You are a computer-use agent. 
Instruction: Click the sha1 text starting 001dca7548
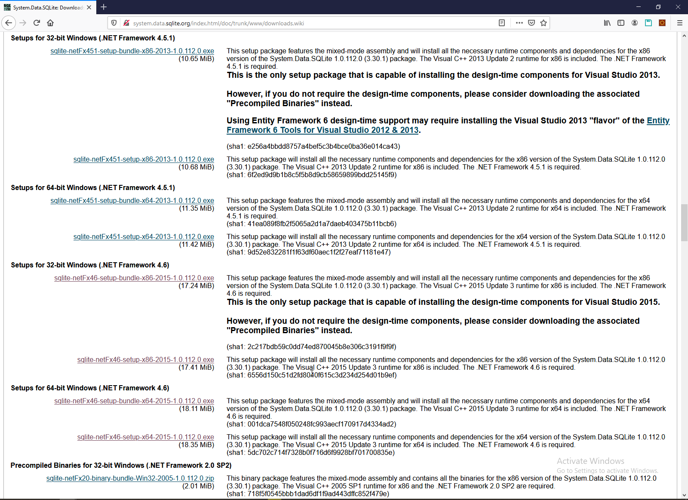coord(312,424)
